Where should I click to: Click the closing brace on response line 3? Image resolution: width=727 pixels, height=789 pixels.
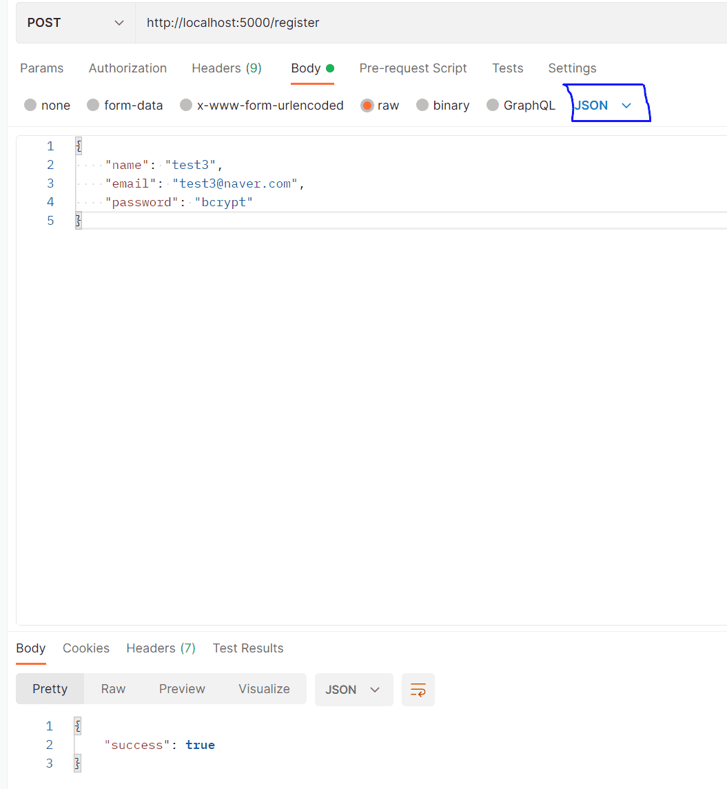[77, 764]
